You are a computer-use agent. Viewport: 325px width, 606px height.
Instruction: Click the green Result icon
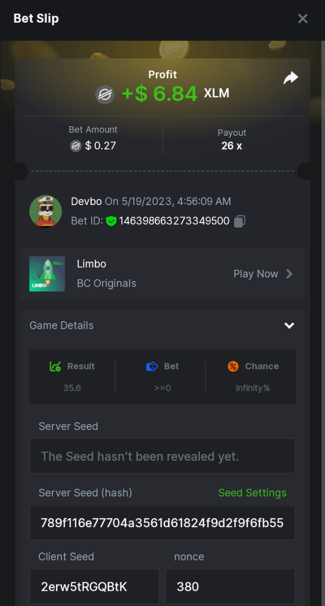55,367
